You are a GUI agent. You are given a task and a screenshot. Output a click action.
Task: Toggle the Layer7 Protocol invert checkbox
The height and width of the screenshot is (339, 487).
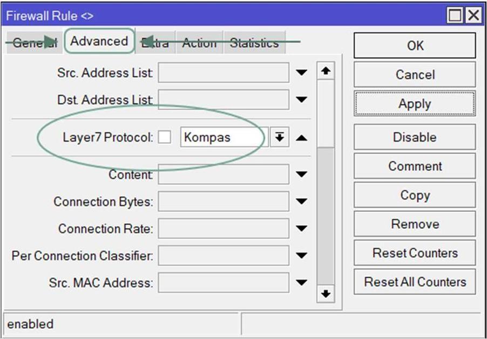(x=165, y=137)
